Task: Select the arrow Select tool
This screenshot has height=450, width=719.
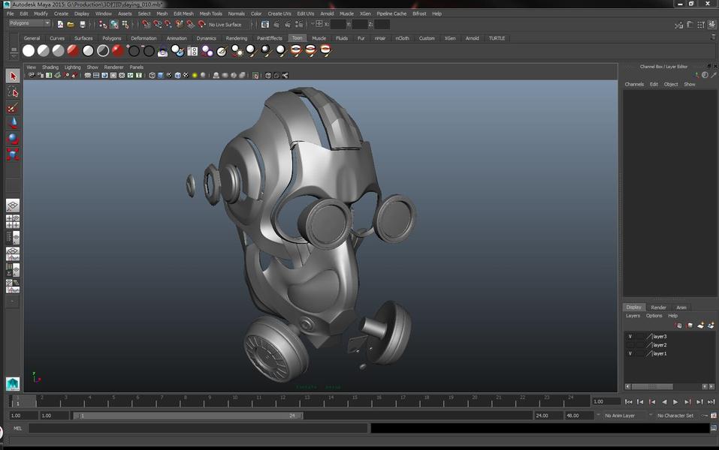Action: coord(13,76)
